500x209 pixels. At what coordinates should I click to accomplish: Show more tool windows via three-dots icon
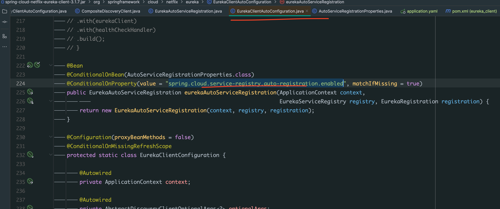5,47
